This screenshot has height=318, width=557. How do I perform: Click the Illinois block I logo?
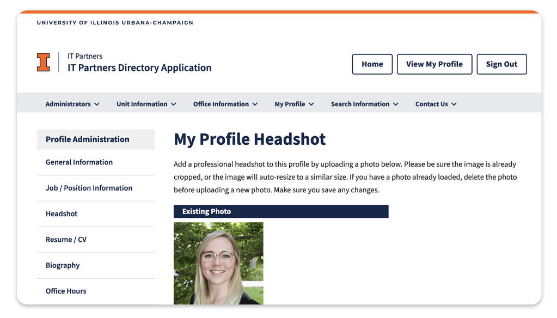43,62
